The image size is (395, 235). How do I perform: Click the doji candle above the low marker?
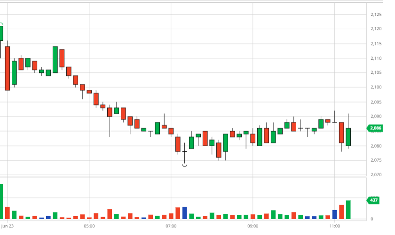click(185, 153)
